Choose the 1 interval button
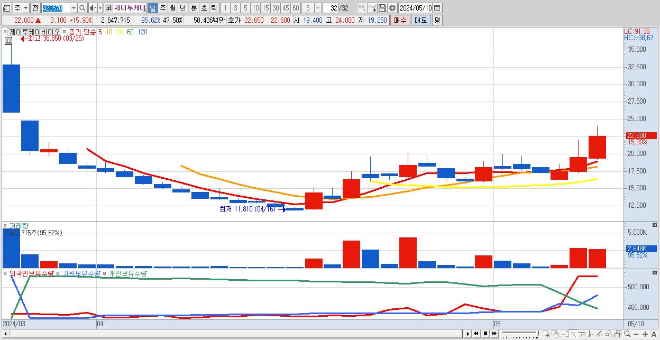The width and height of the screenshot is (660, 340). pyautogui.click(x=225, y=8)
